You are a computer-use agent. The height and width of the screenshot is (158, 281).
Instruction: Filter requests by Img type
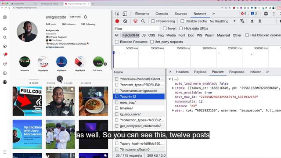coord(161,35)
